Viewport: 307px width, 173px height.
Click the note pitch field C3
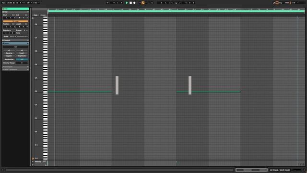[x=15, y=47]
